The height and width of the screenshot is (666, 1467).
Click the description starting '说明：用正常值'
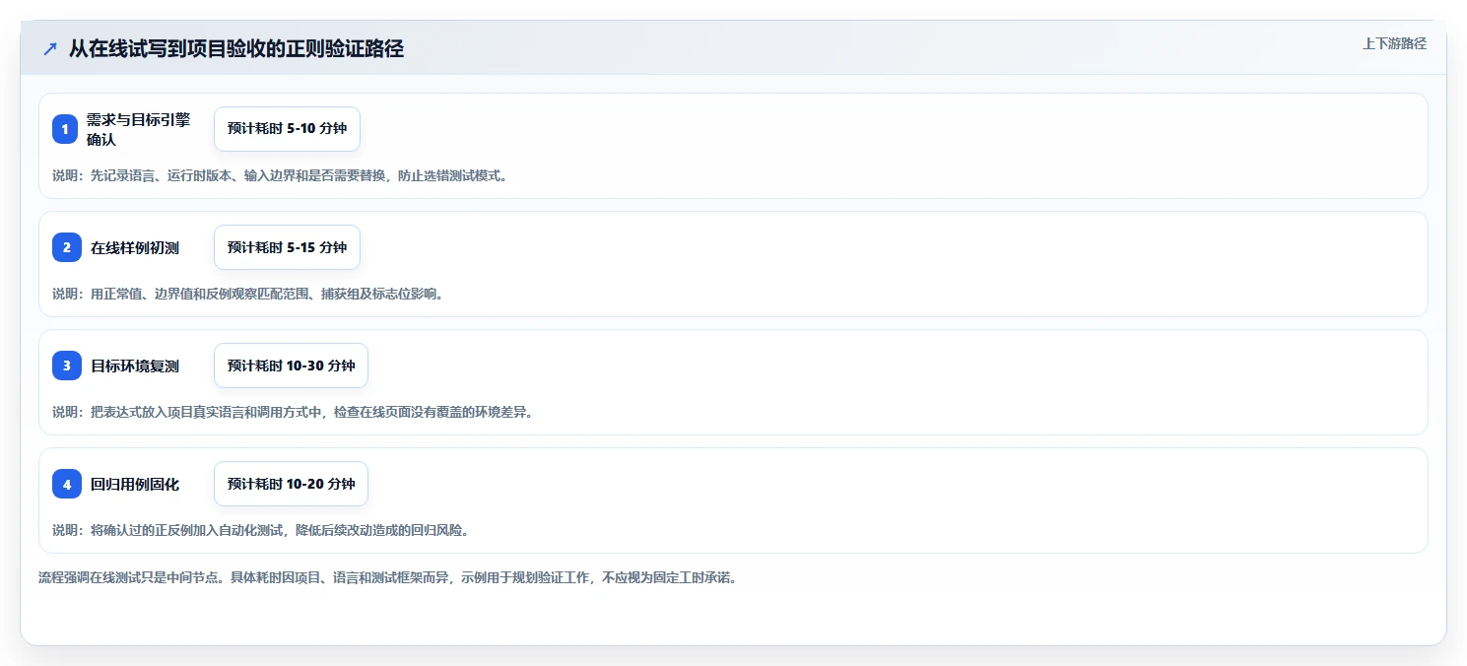[247, 294]
